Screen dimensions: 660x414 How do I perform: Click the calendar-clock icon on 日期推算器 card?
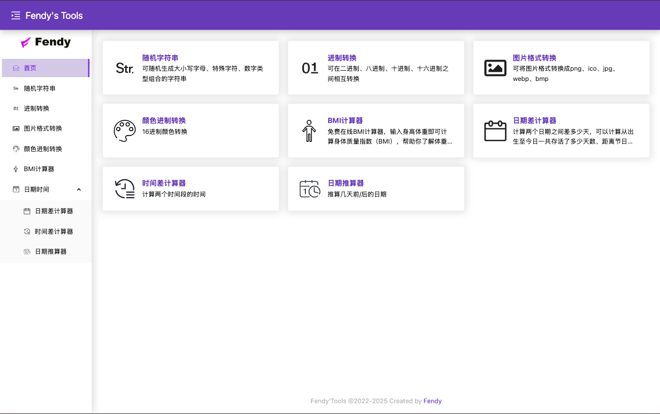pos(310,189)
